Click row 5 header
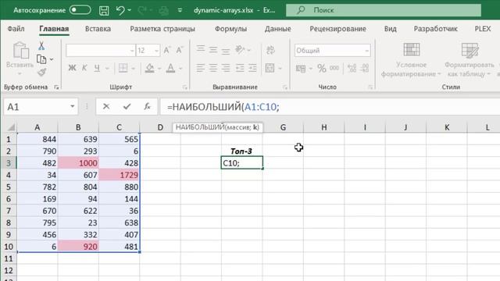This screenshot has height=281, width=500. pyautogui.click(x=9, y=187)
